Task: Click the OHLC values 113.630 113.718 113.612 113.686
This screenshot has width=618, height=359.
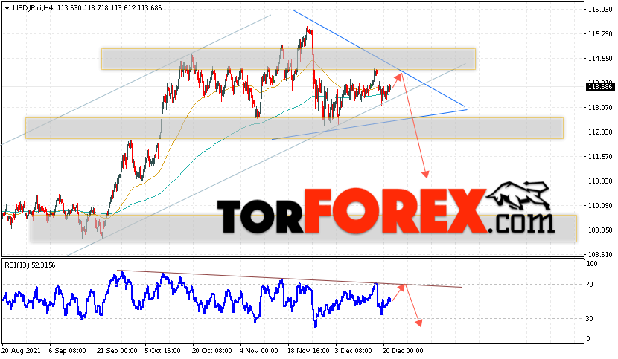Action: (109, 8)
